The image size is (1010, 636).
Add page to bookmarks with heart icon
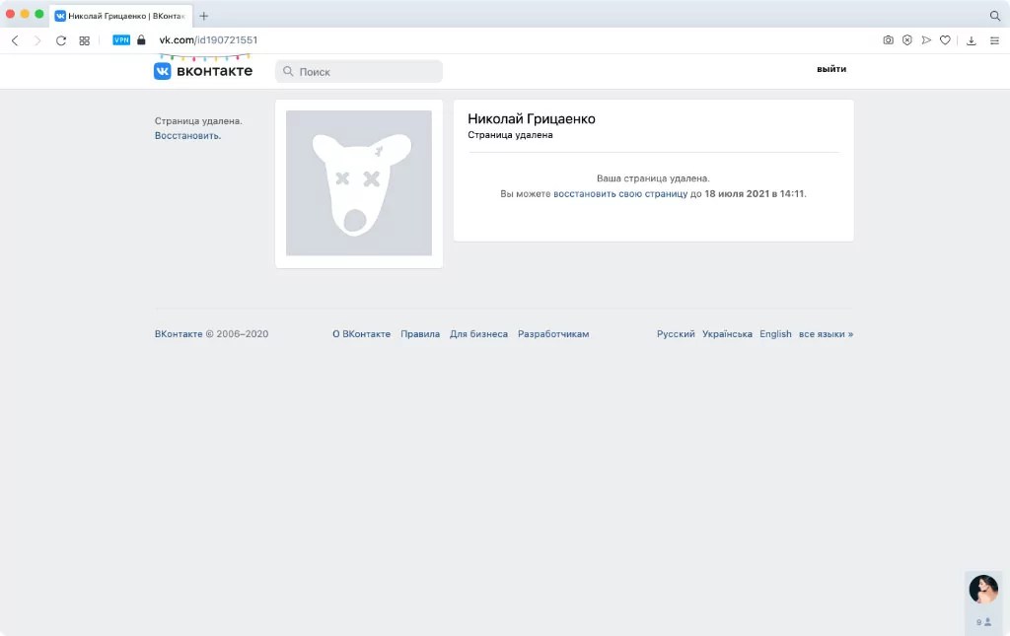pyautogui.click(x=945, y=39)
